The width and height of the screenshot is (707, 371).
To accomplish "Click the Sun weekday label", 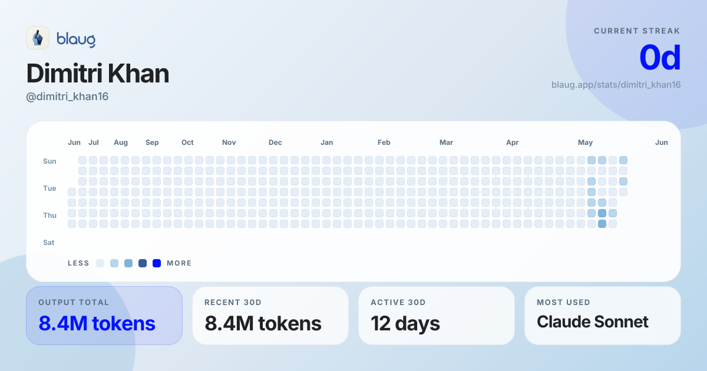I will pos(49,161).
